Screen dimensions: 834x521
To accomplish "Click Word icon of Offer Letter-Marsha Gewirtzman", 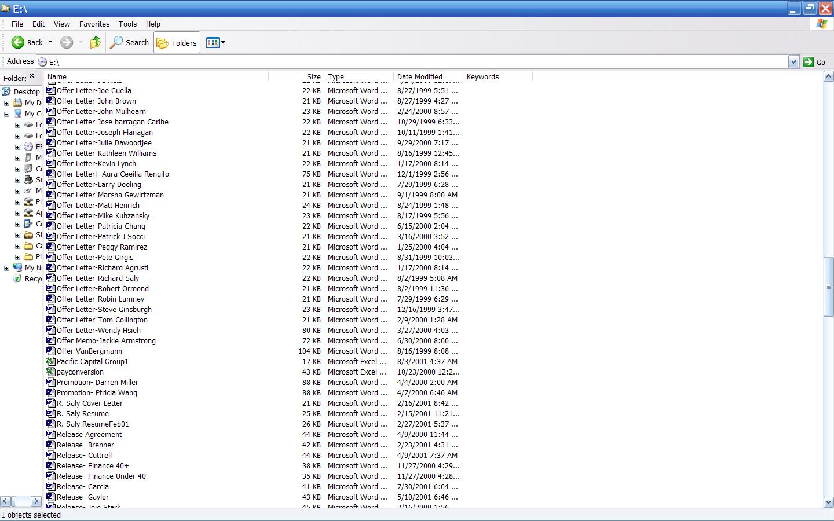I will tap(51, 195).
